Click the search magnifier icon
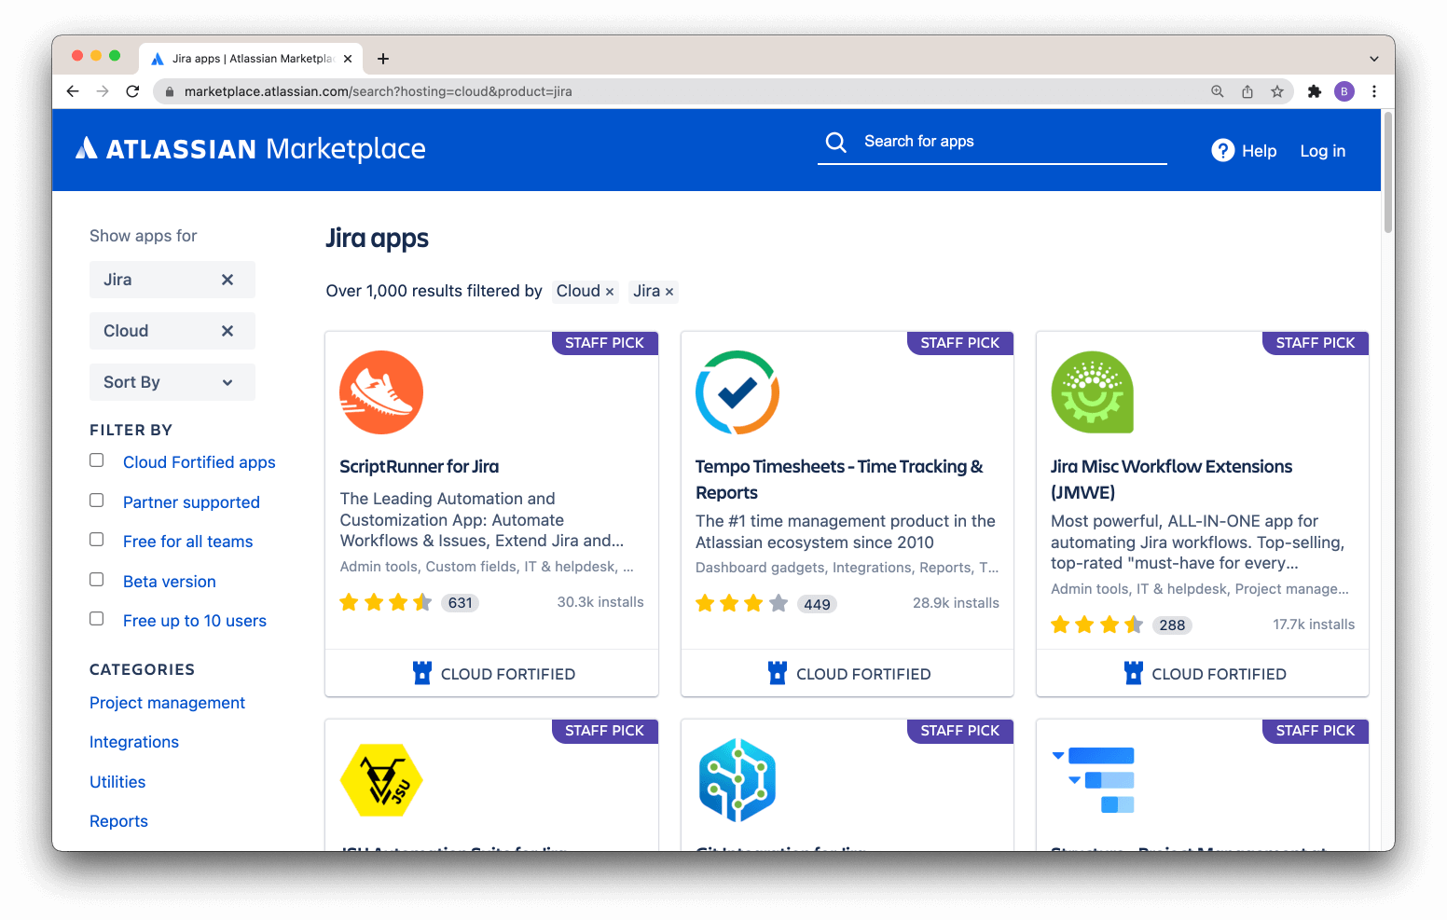 pos(835,142)
